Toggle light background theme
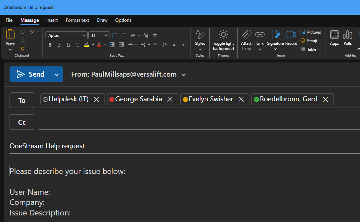 [224, 40]
